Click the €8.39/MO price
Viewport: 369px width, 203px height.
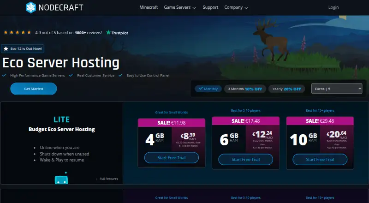click(x=188, y=136)
